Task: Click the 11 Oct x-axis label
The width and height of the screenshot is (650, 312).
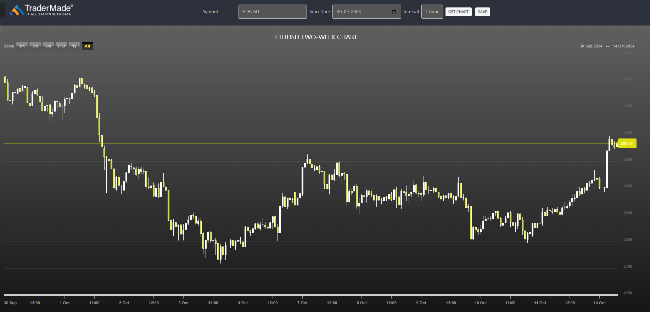Action: click(x=540, y=303)
